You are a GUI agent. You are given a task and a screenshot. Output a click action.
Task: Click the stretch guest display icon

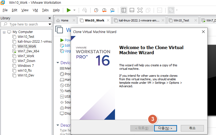pyautogui.click(x=171, y=10)
